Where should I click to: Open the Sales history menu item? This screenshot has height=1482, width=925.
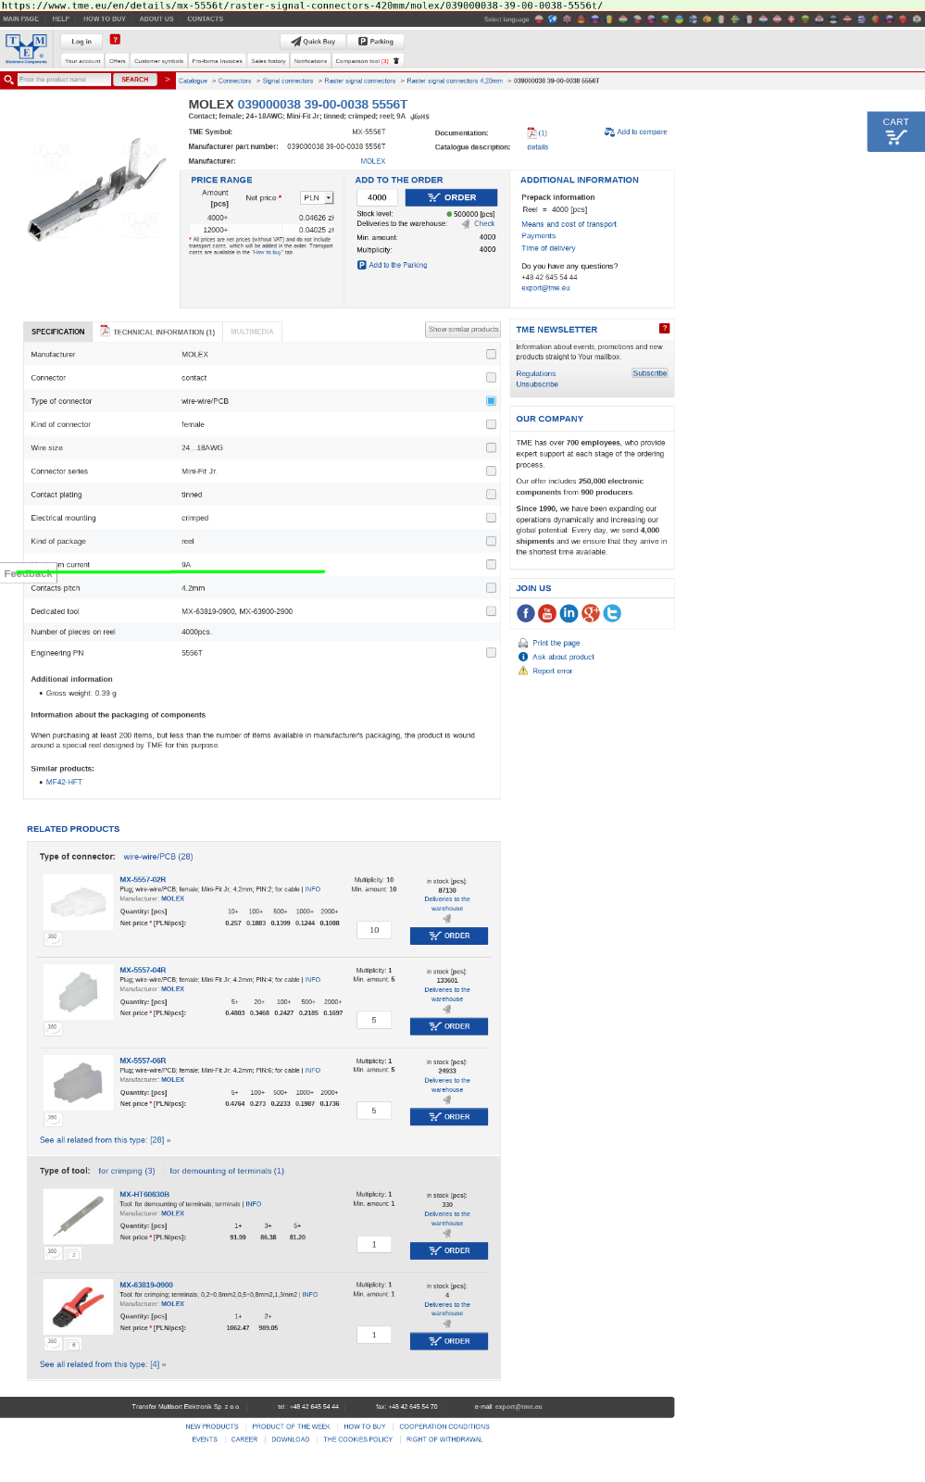(269, 61)
